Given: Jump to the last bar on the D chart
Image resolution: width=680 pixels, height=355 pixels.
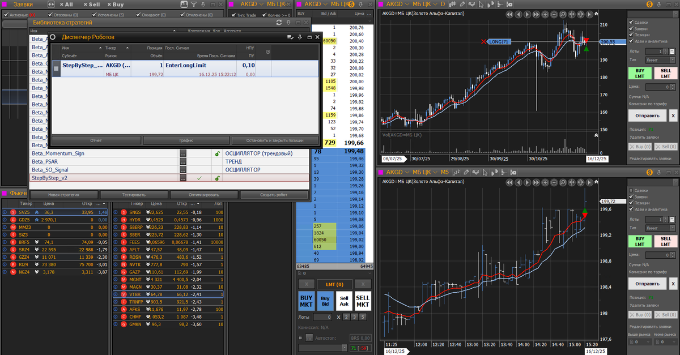Looking at the screenshot, I should click(589, 14).
